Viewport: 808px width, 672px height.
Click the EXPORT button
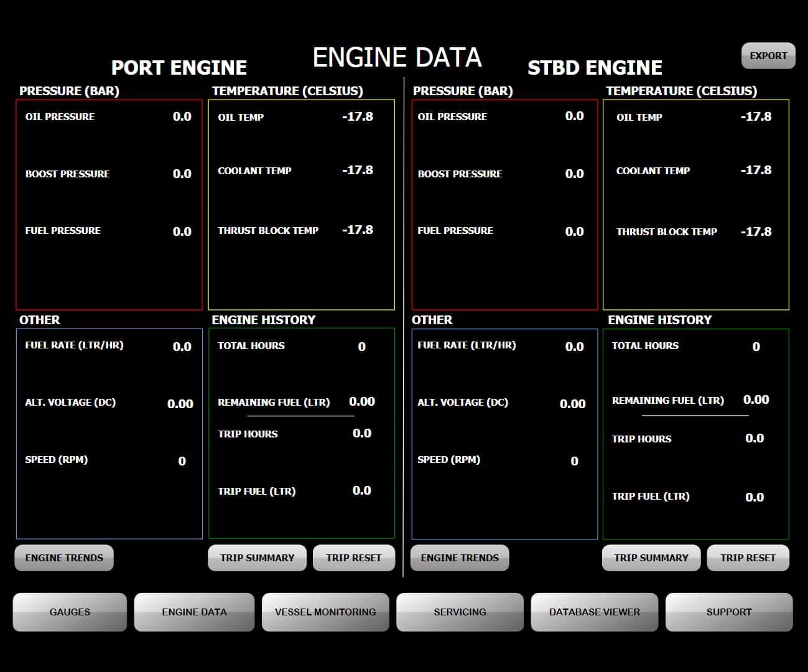pyautogui.click(x=768, y=55)
